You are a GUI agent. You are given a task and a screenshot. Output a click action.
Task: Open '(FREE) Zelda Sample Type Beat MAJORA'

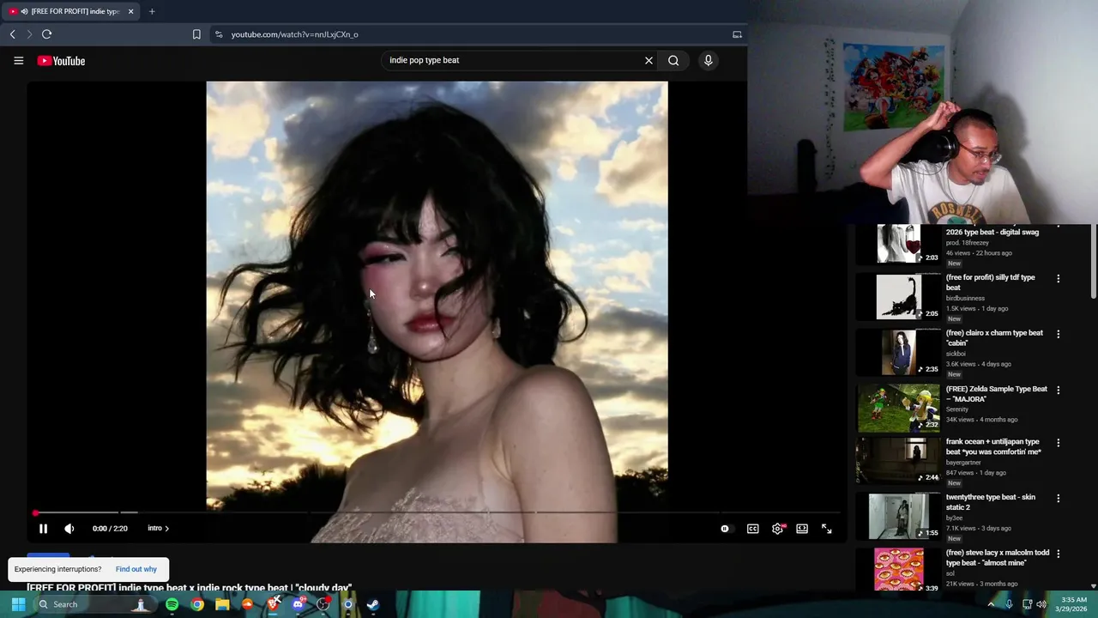coord(997,394)
